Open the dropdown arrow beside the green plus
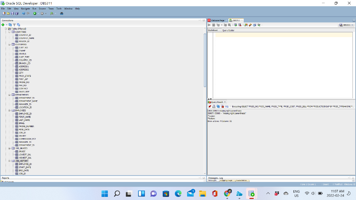The height and width of the screenshot is (200, 356). tap(7, 25)
